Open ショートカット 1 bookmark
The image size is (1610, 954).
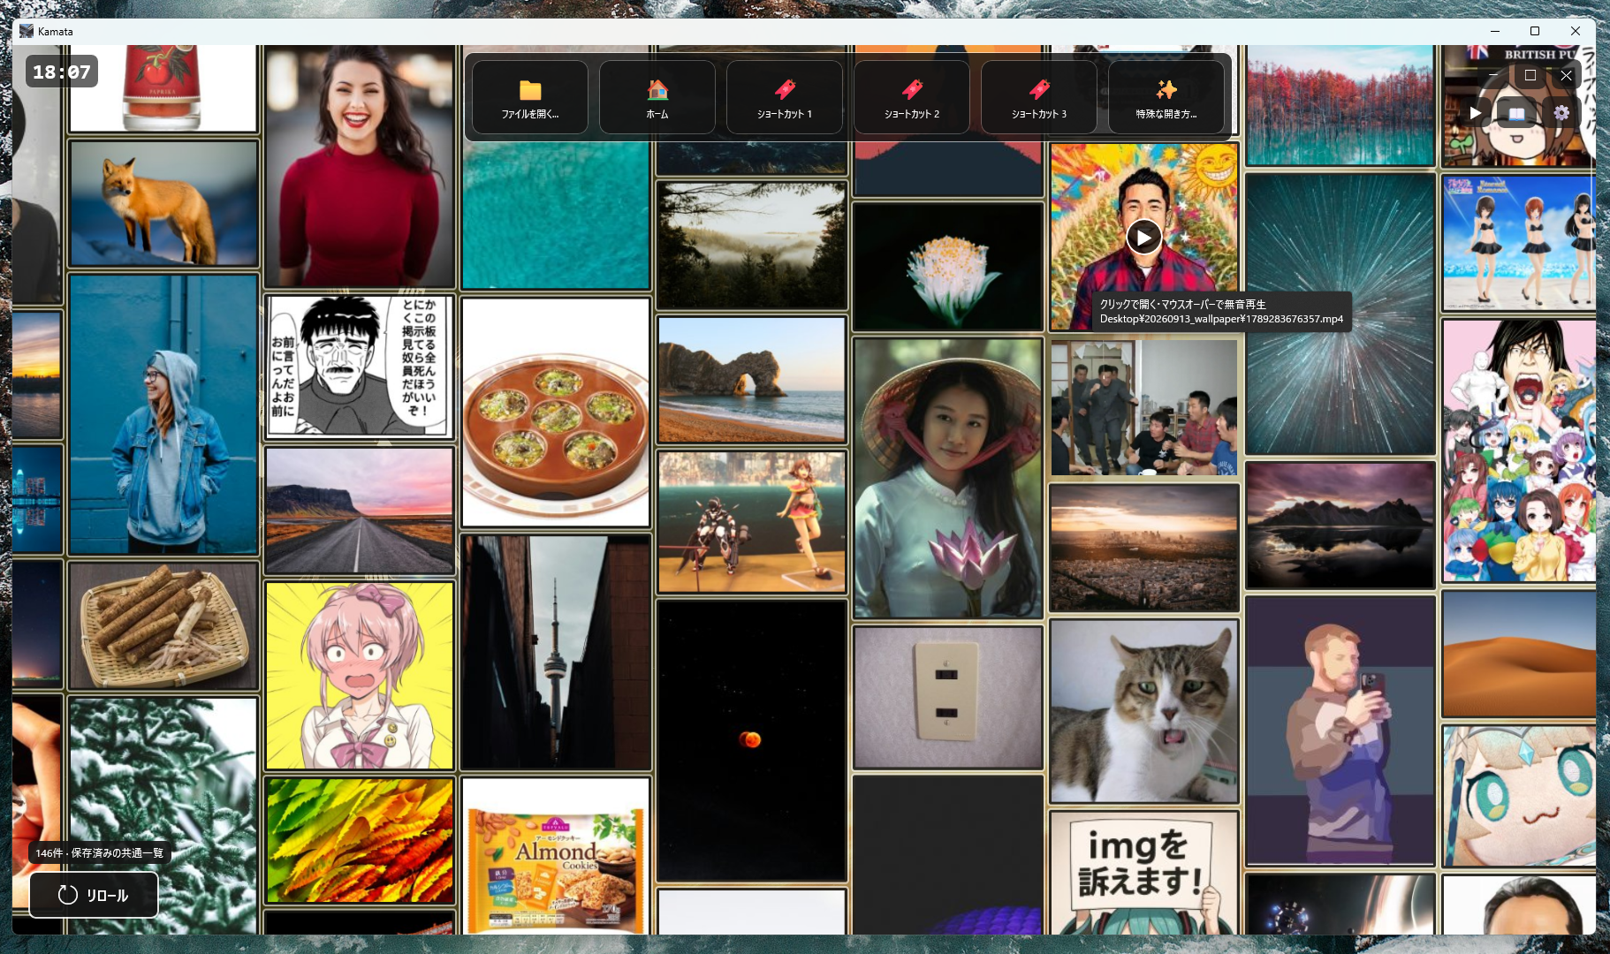point(785,98)
